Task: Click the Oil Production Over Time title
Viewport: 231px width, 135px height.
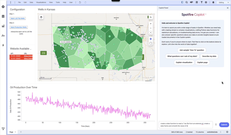Action: click(x=24, y=87)
